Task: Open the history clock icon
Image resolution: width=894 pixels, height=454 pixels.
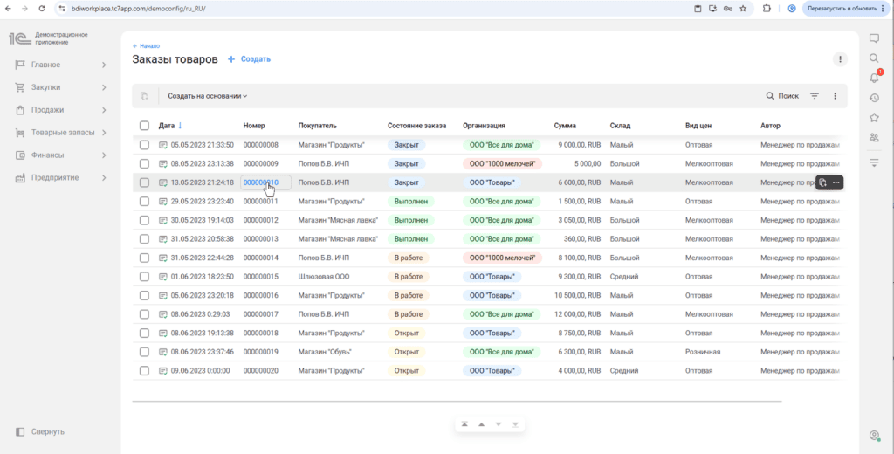Action: [874, 98]
